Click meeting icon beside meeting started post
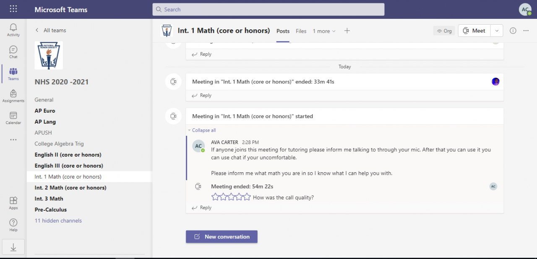The height and width of the screenshot is (259, 537). point(173,116)
